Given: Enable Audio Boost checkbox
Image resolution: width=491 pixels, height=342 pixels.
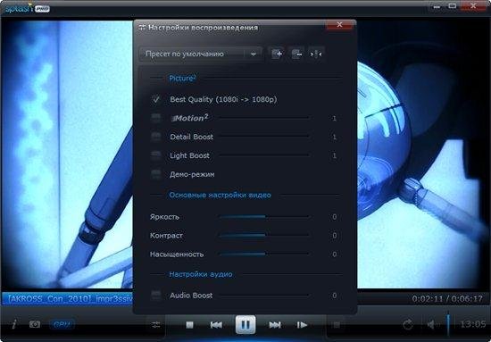Looking at the screenshot, I should tap(155, 296).
